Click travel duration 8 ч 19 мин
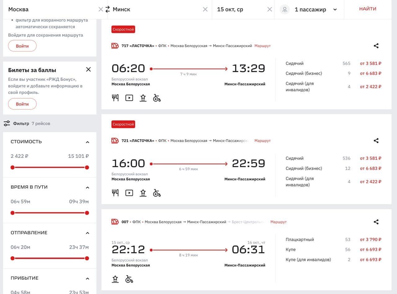This screenshot has width=397, height=294. pos(188,255)
